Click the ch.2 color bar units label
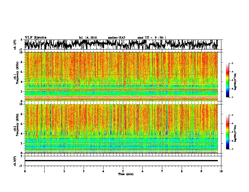The height and width of the screenshot is (192, 249). [235, 133]
